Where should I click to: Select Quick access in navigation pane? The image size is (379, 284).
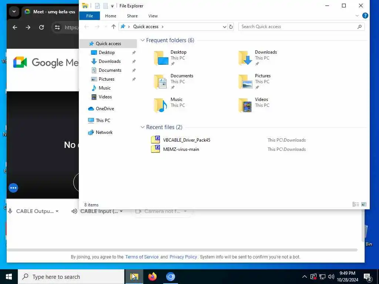tap(108, 44)
